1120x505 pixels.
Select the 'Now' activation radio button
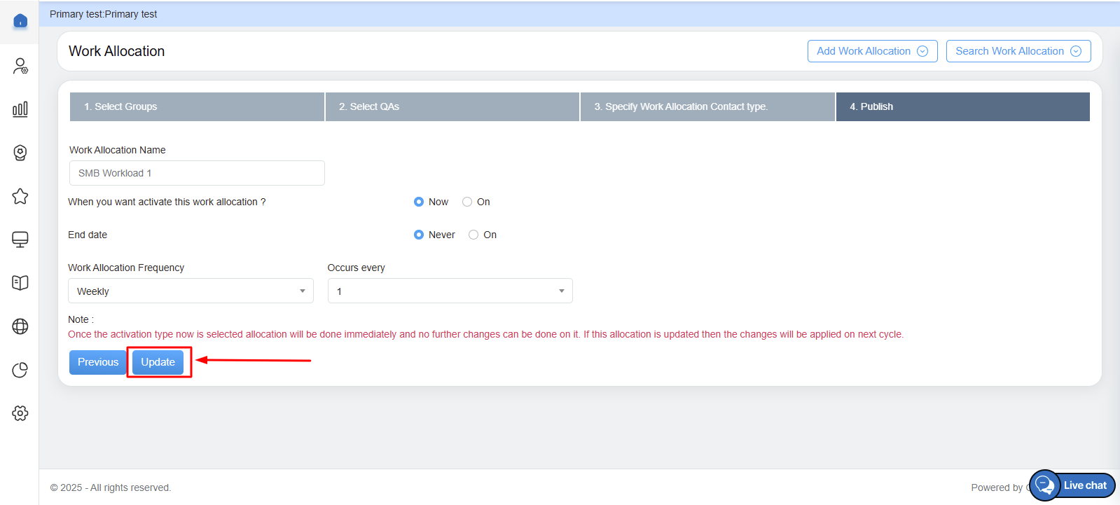419,202
